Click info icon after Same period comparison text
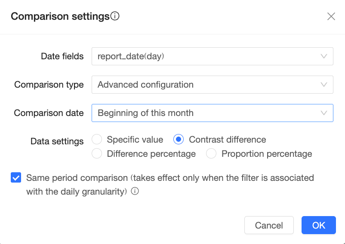The image size is (345, 244). coord(135,192)
